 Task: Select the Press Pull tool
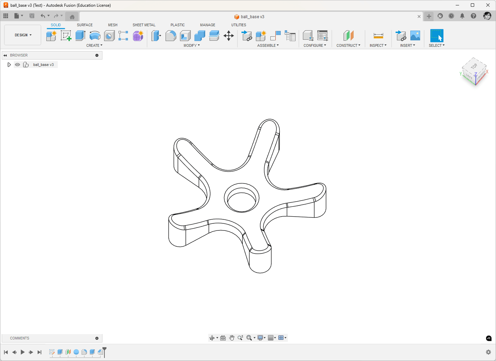pos(156,36)
